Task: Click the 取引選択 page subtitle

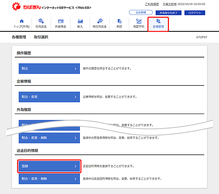Action: tap(41, 37)
